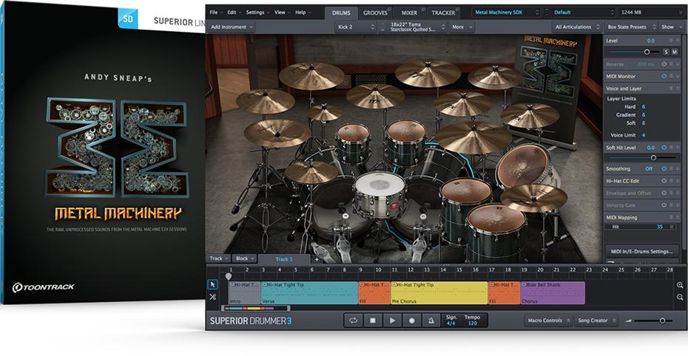Open the All Articulations dropdown
688x356 pixels.
(x=575, y=27)
